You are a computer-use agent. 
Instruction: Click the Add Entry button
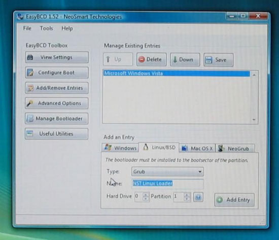tap(234, 200)
